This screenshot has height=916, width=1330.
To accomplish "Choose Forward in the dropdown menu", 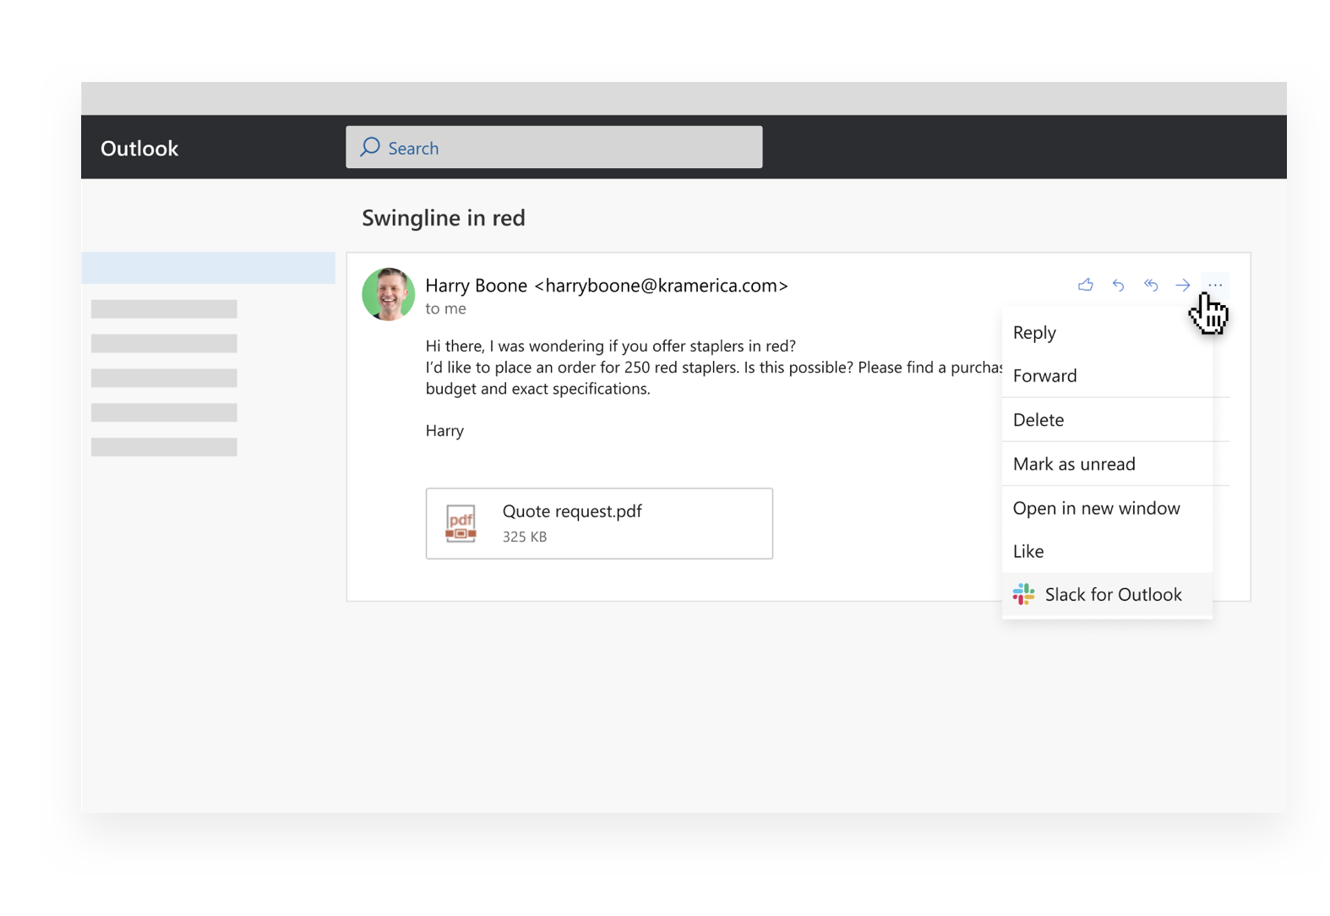I will [1107, 375].
